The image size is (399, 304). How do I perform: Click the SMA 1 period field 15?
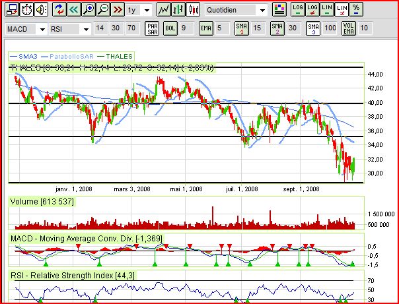click(258, 28)
